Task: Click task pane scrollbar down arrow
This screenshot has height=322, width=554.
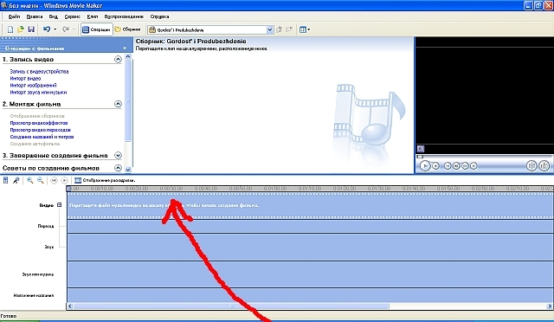Action: [128, 170]
